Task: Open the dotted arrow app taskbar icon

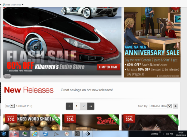Action: click(88, 134)
